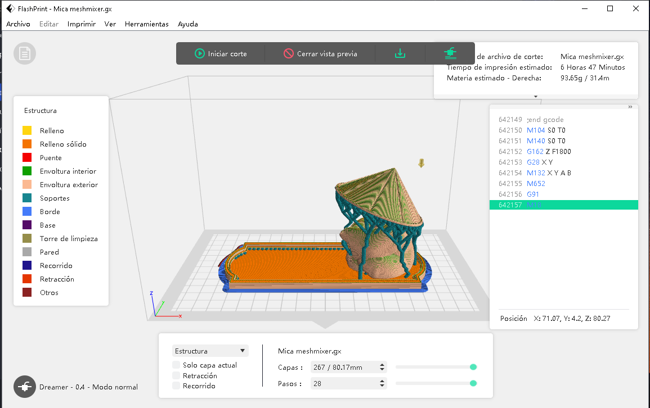Expand the slice info panel arrow
Viewport: 650px width, 408px height.
[536, 96]
